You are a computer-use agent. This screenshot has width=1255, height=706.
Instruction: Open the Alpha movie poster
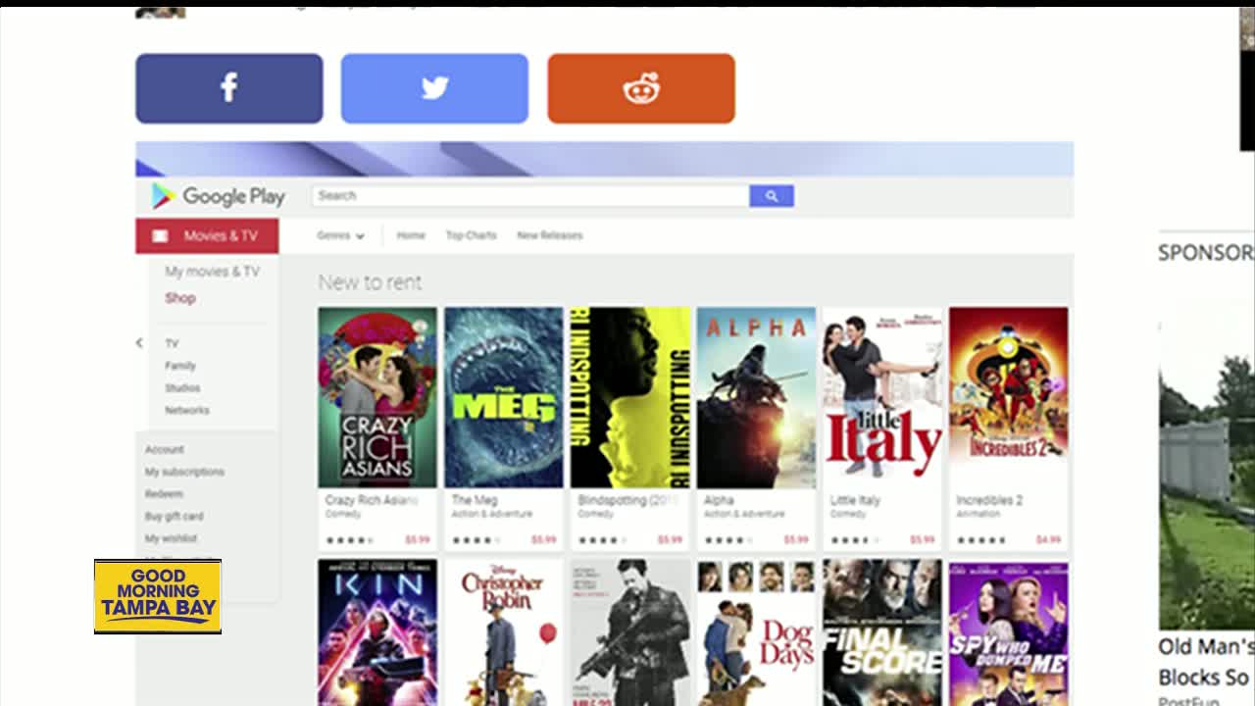pos(756,397)
